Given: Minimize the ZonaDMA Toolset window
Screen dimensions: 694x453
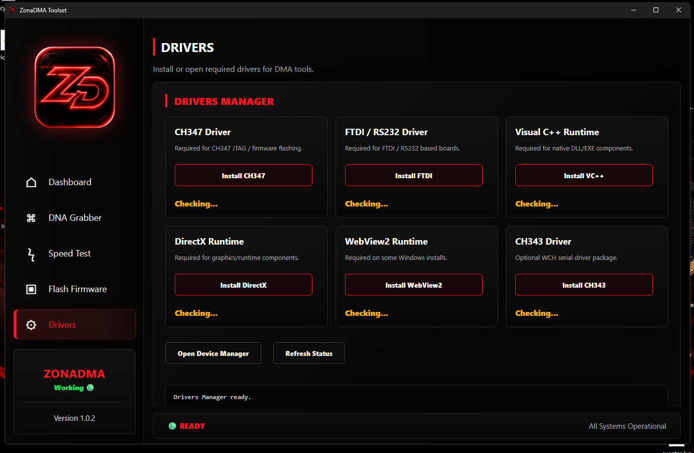Looking at the screenshot, I should (633, 10).
